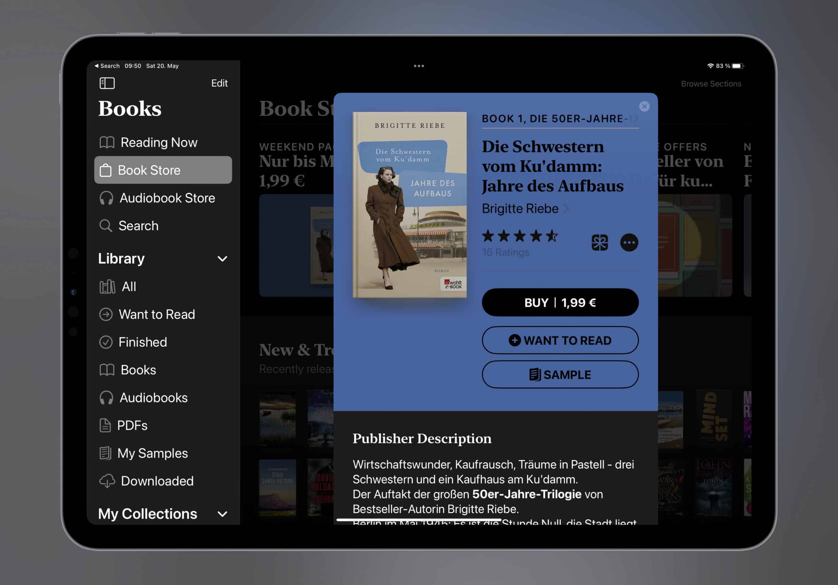Image resolution: width=838 pixels, height=585 pixels.
Task: Click the Book Store bag icon
Action: tap(105, 170)
